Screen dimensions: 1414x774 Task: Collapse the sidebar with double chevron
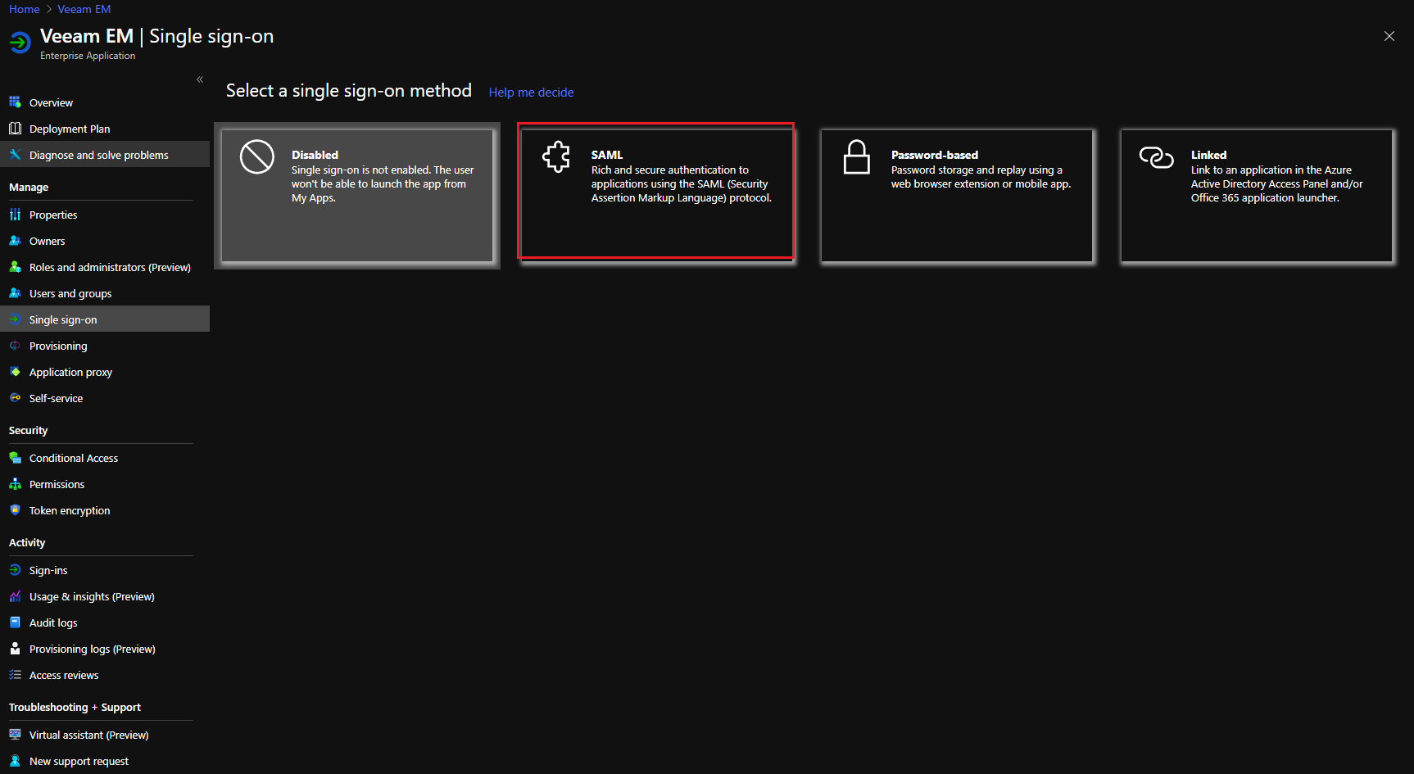pos(200,79)
